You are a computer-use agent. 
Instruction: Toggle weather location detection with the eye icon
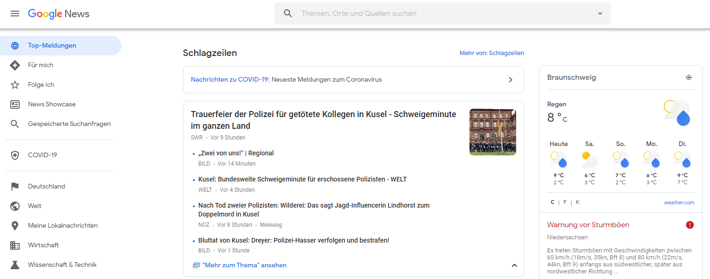pyautogui.click(x=689, y=77)
